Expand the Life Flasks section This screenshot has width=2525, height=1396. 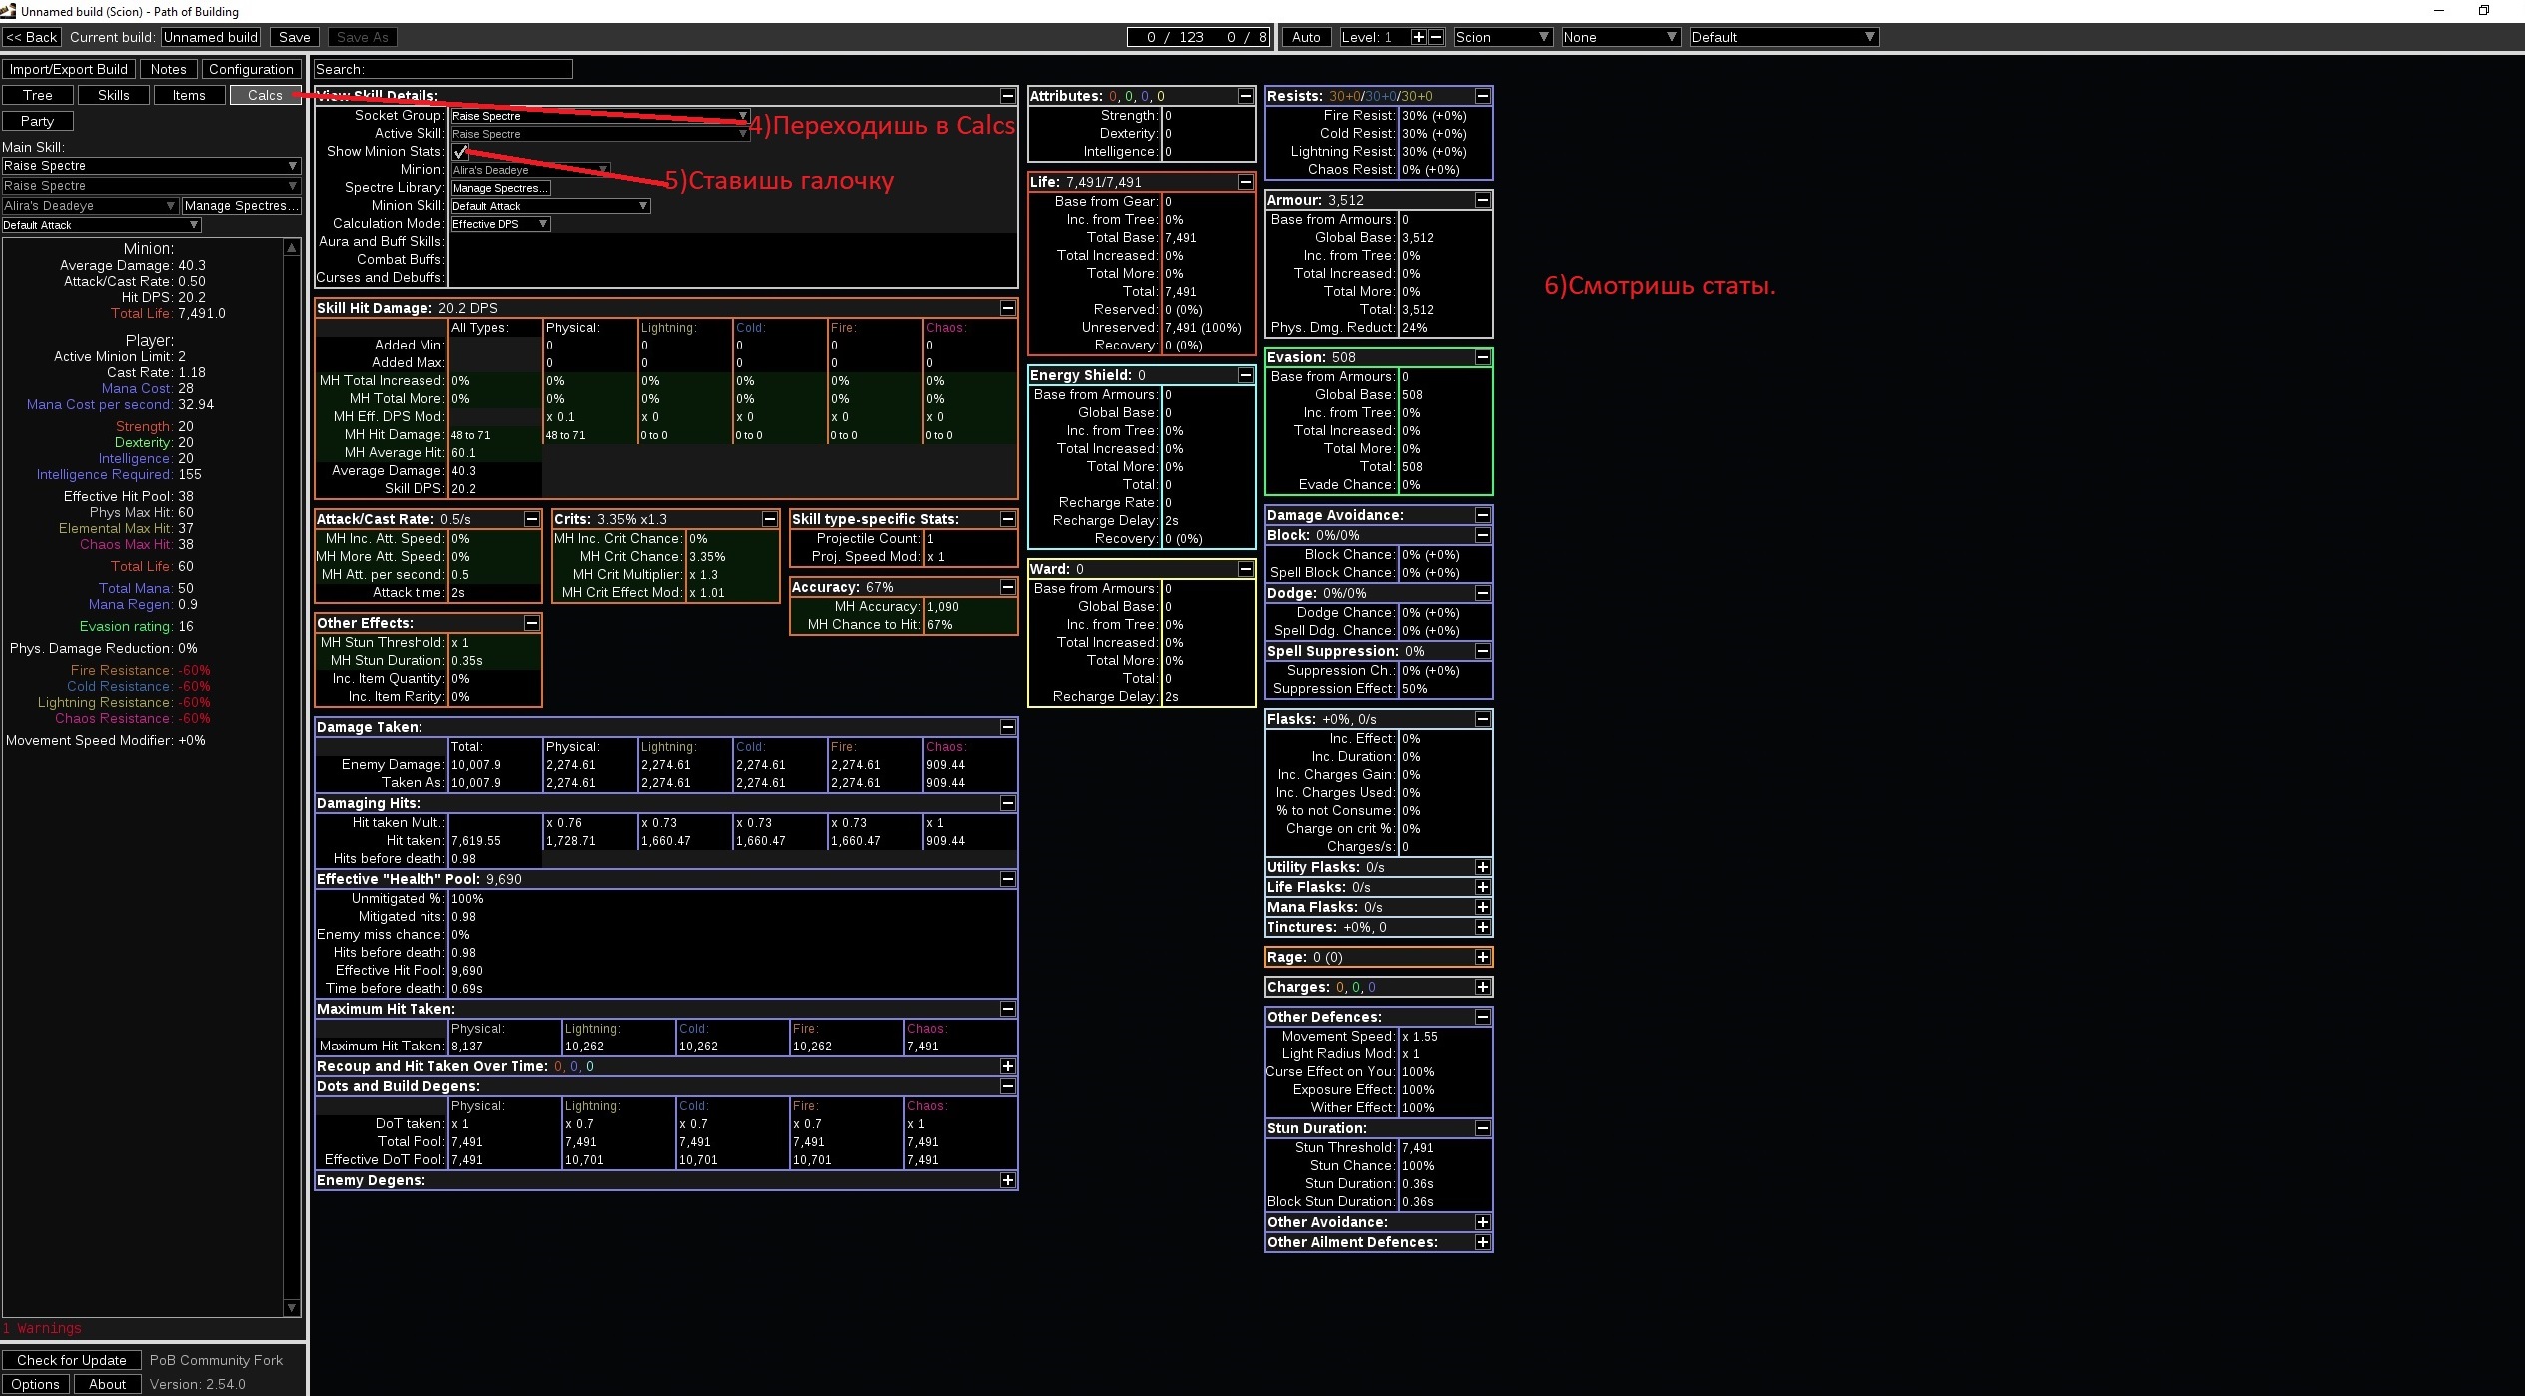tap(1482, 887)
